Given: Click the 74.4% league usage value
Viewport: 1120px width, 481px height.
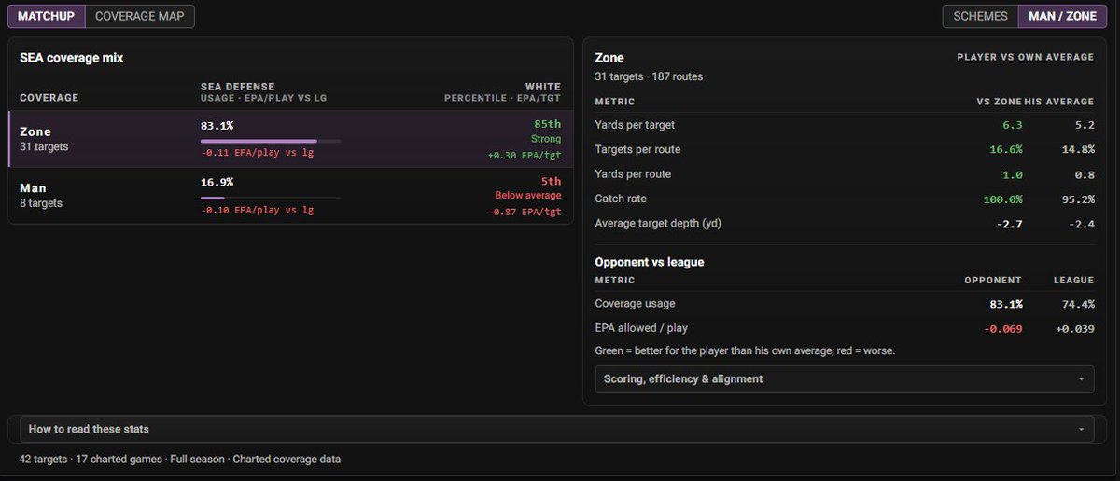Looking at the screenshot, I should click(x=1078, y=304).
